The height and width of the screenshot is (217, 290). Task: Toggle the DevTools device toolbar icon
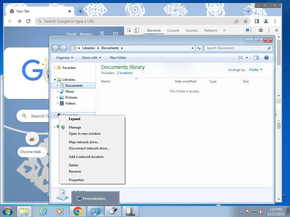(x=137, y=30)
